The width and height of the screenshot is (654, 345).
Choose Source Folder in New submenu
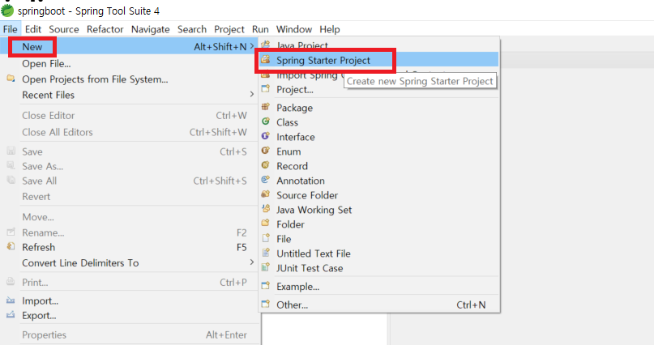378,195
